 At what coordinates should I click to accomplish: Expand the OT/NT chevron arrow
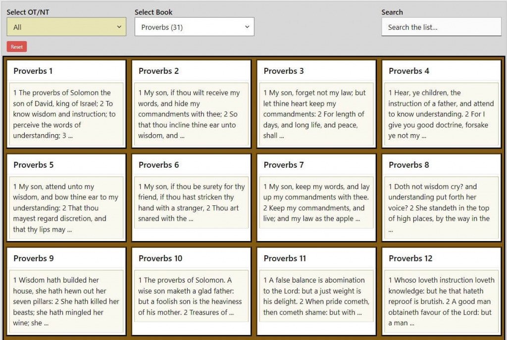[x=120, y=26]
